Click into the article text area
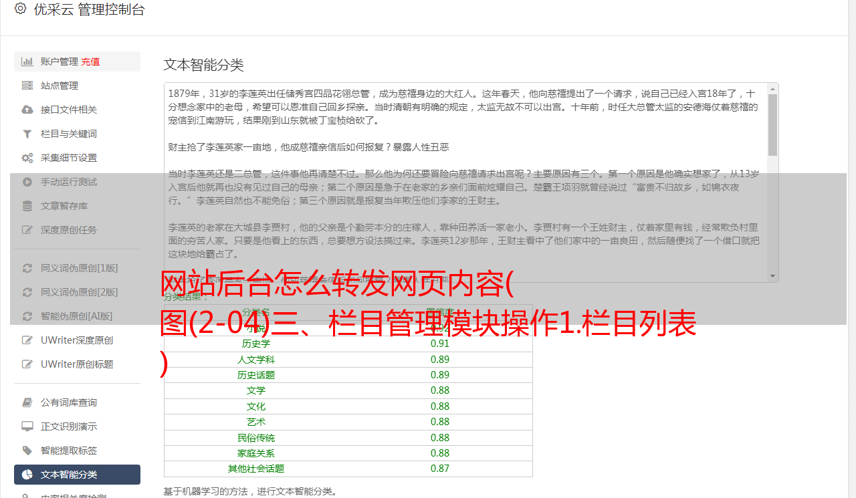The image size is (856, 498). coord(465,182)
